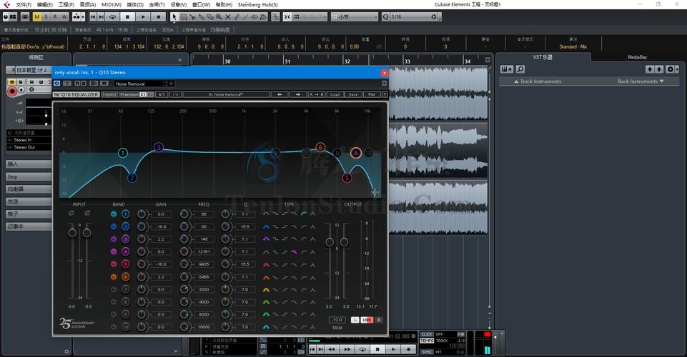This screenshot has height=357, width=687.
Task: Toggle the global Solo S button
Action: coord(46,16)
